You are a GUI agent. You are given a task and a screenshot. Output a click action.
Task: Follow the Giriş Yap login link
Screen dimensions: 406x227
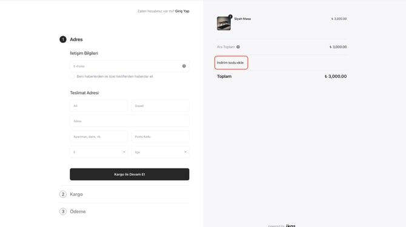coord(182,11)
